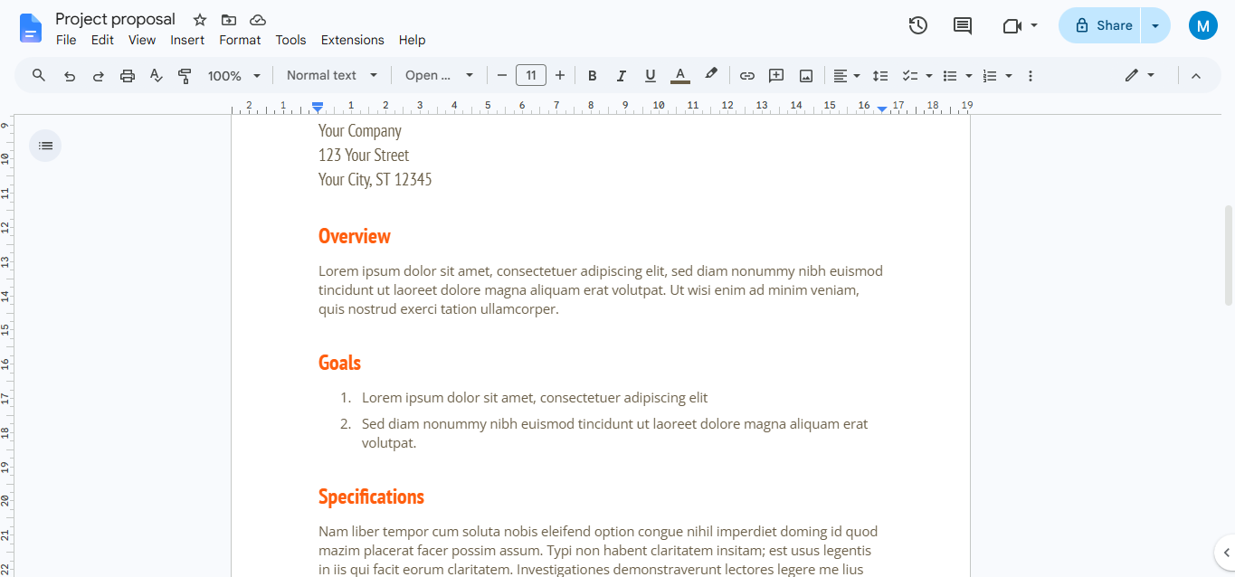This screenshot has height=577, width=1235.
Task: Open bulleted list options dropdown arrow
Action: coord(969,76)
